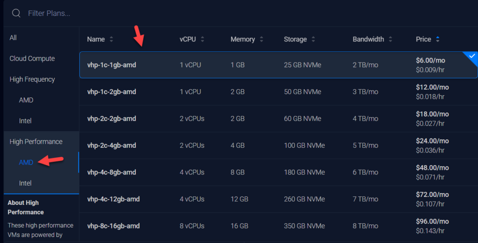Click the search magnifier icon

coord(16,13)
